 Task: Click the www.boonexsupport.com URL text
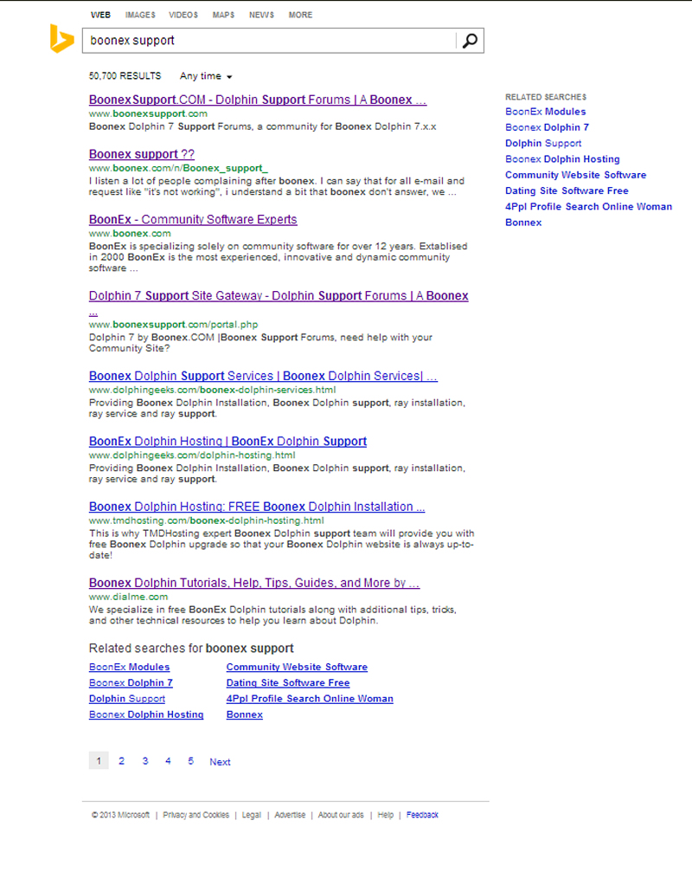click(148, 113)
